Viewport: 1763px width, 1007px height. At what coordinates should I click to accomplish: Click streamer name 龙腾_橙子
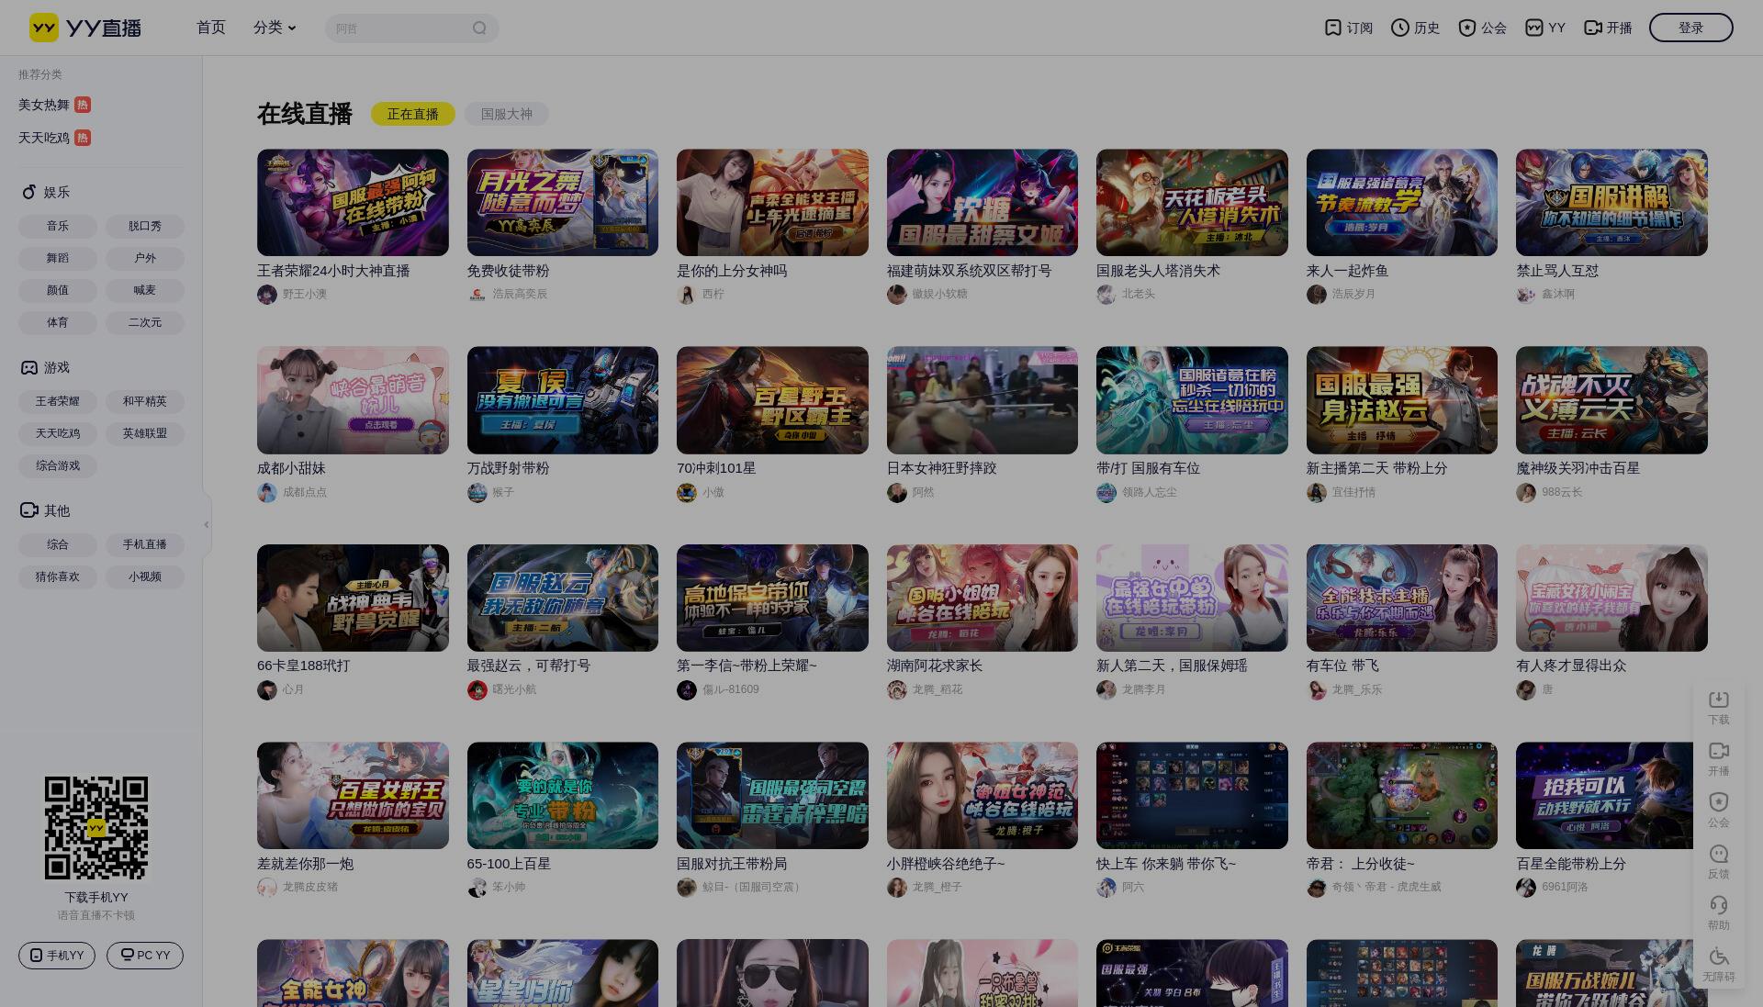937,887
